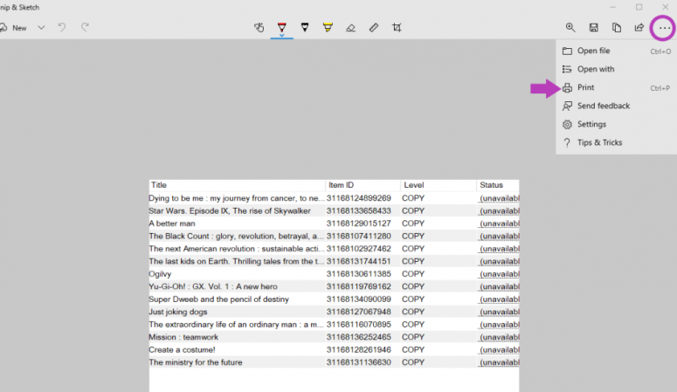Click the Item ID column header

pyautogui.click(x=363, y=185)
